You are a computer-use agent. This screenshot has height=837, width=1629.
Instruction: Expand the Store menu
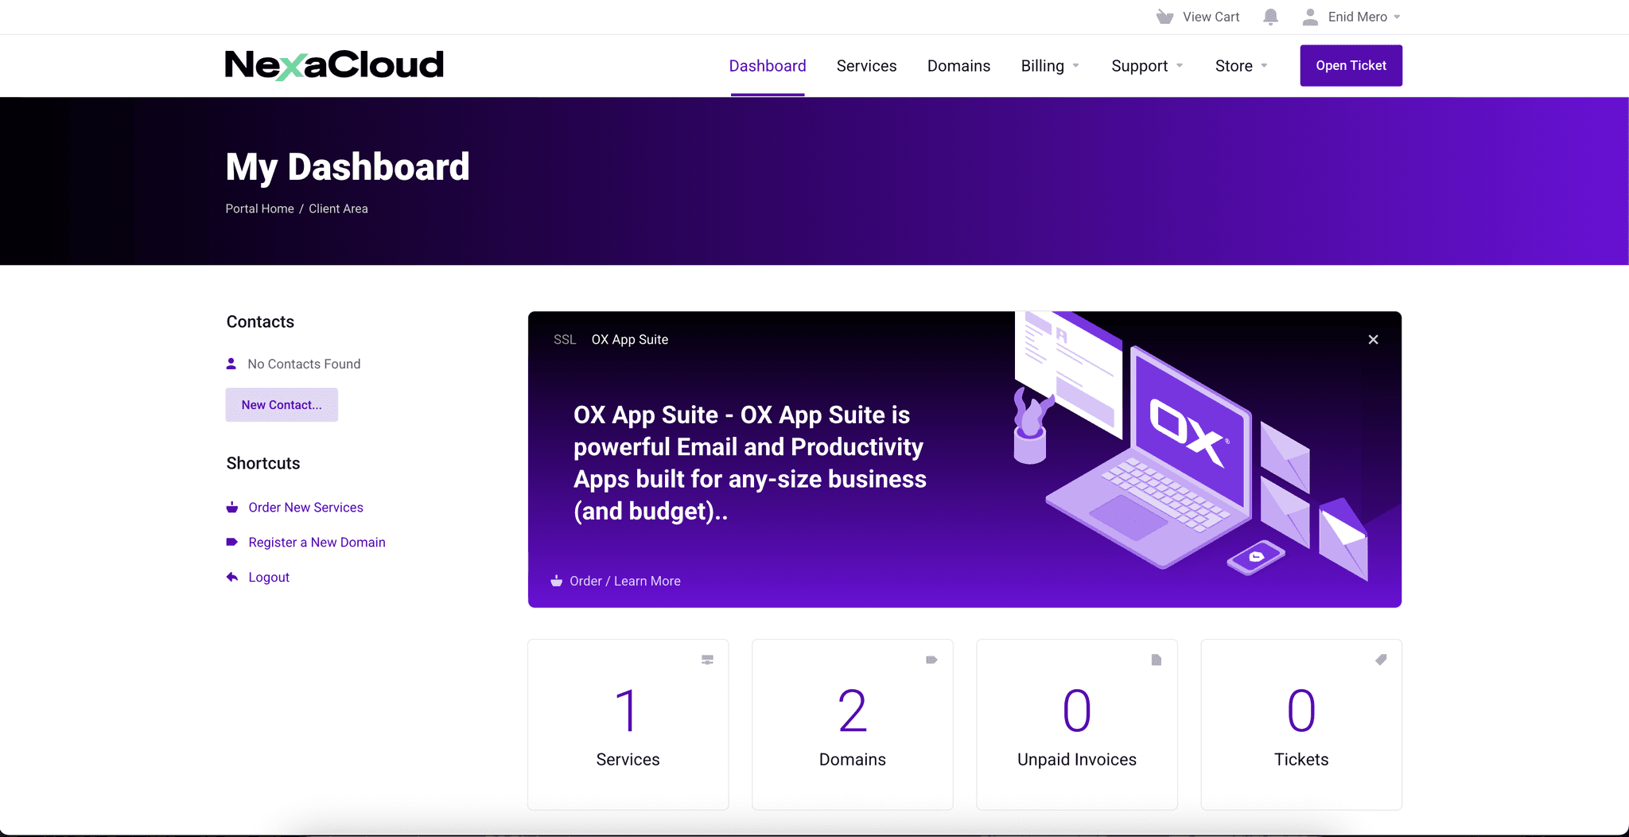click(1241, 66)
